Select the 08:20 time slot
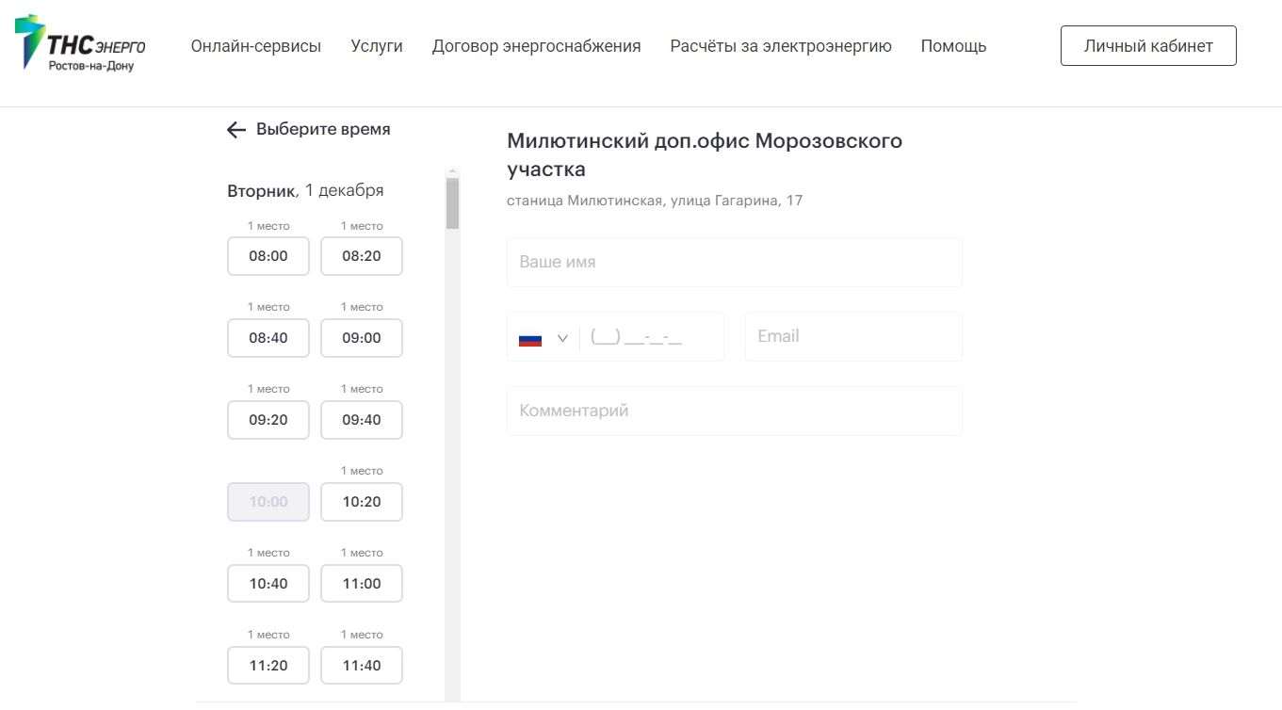Image resolution: width=1282 pixels, height=710 pixels. (362, 256)
